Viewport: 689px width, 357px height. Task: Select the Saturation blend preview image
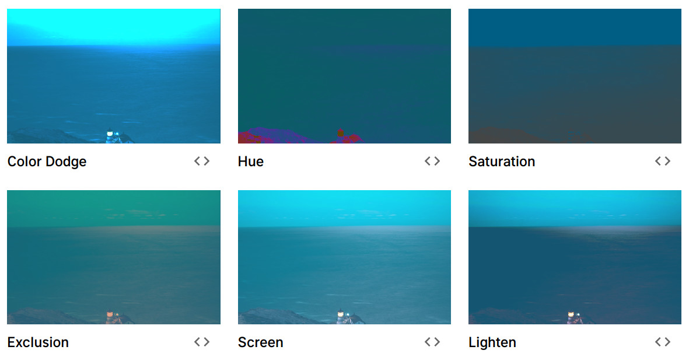pos(575,76)
